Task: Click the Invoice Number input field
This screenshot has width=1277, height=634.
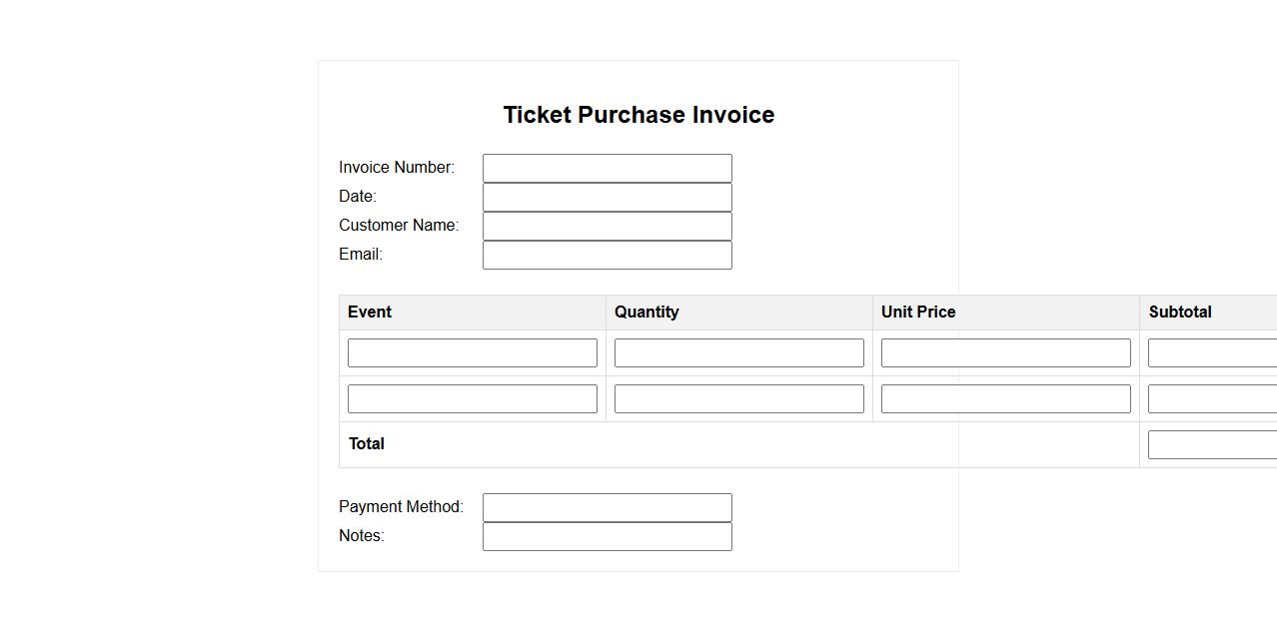Action: point(607,168)
